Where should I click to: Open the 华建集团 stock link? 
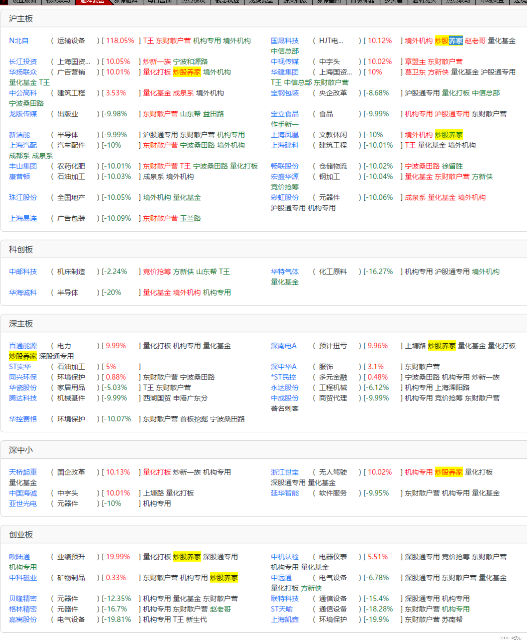click(285, 72)
